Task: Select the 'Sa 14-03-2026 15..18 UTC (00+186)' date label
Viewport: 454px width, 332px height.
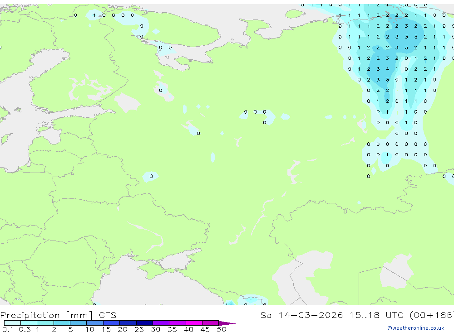Action: point(357,315)
